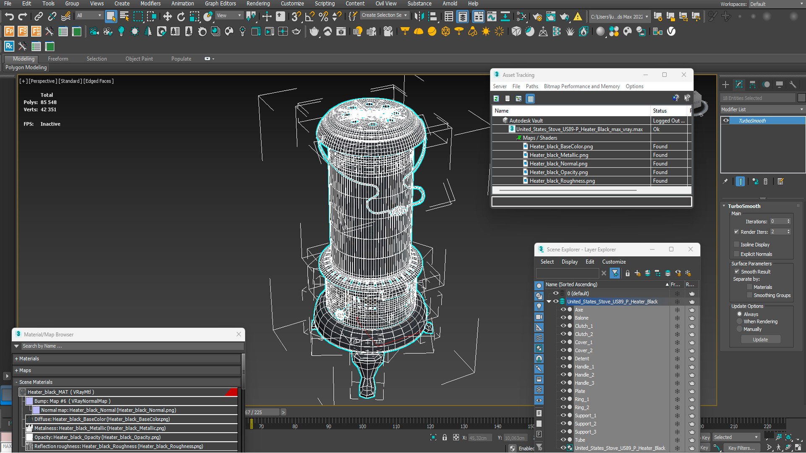
Task: Toggle the Render Iters checkbox
Action: tap(736, 232)
